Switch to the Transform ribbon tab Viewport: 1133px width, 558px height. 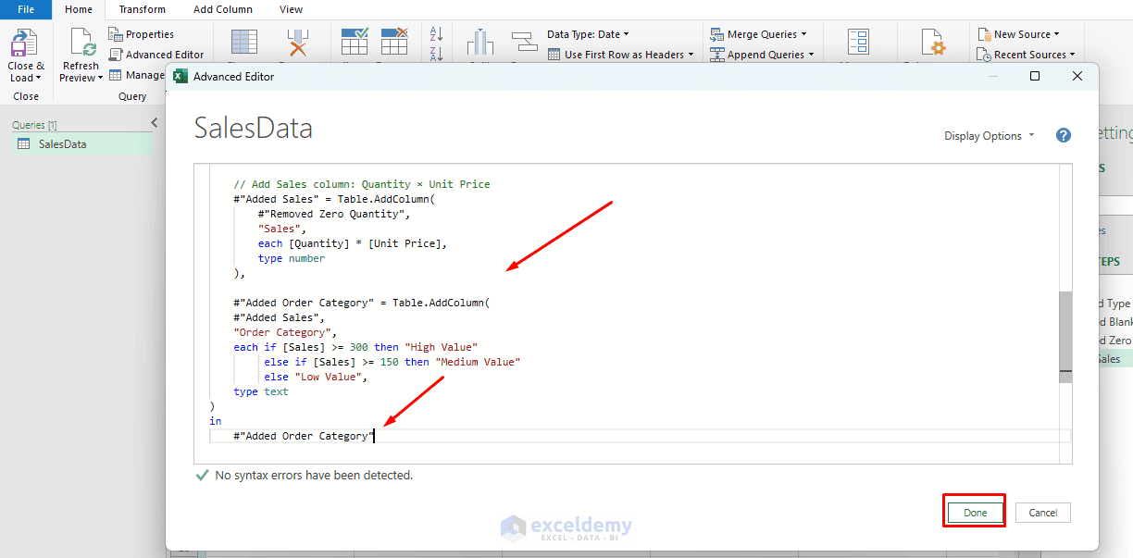(142, 9)
